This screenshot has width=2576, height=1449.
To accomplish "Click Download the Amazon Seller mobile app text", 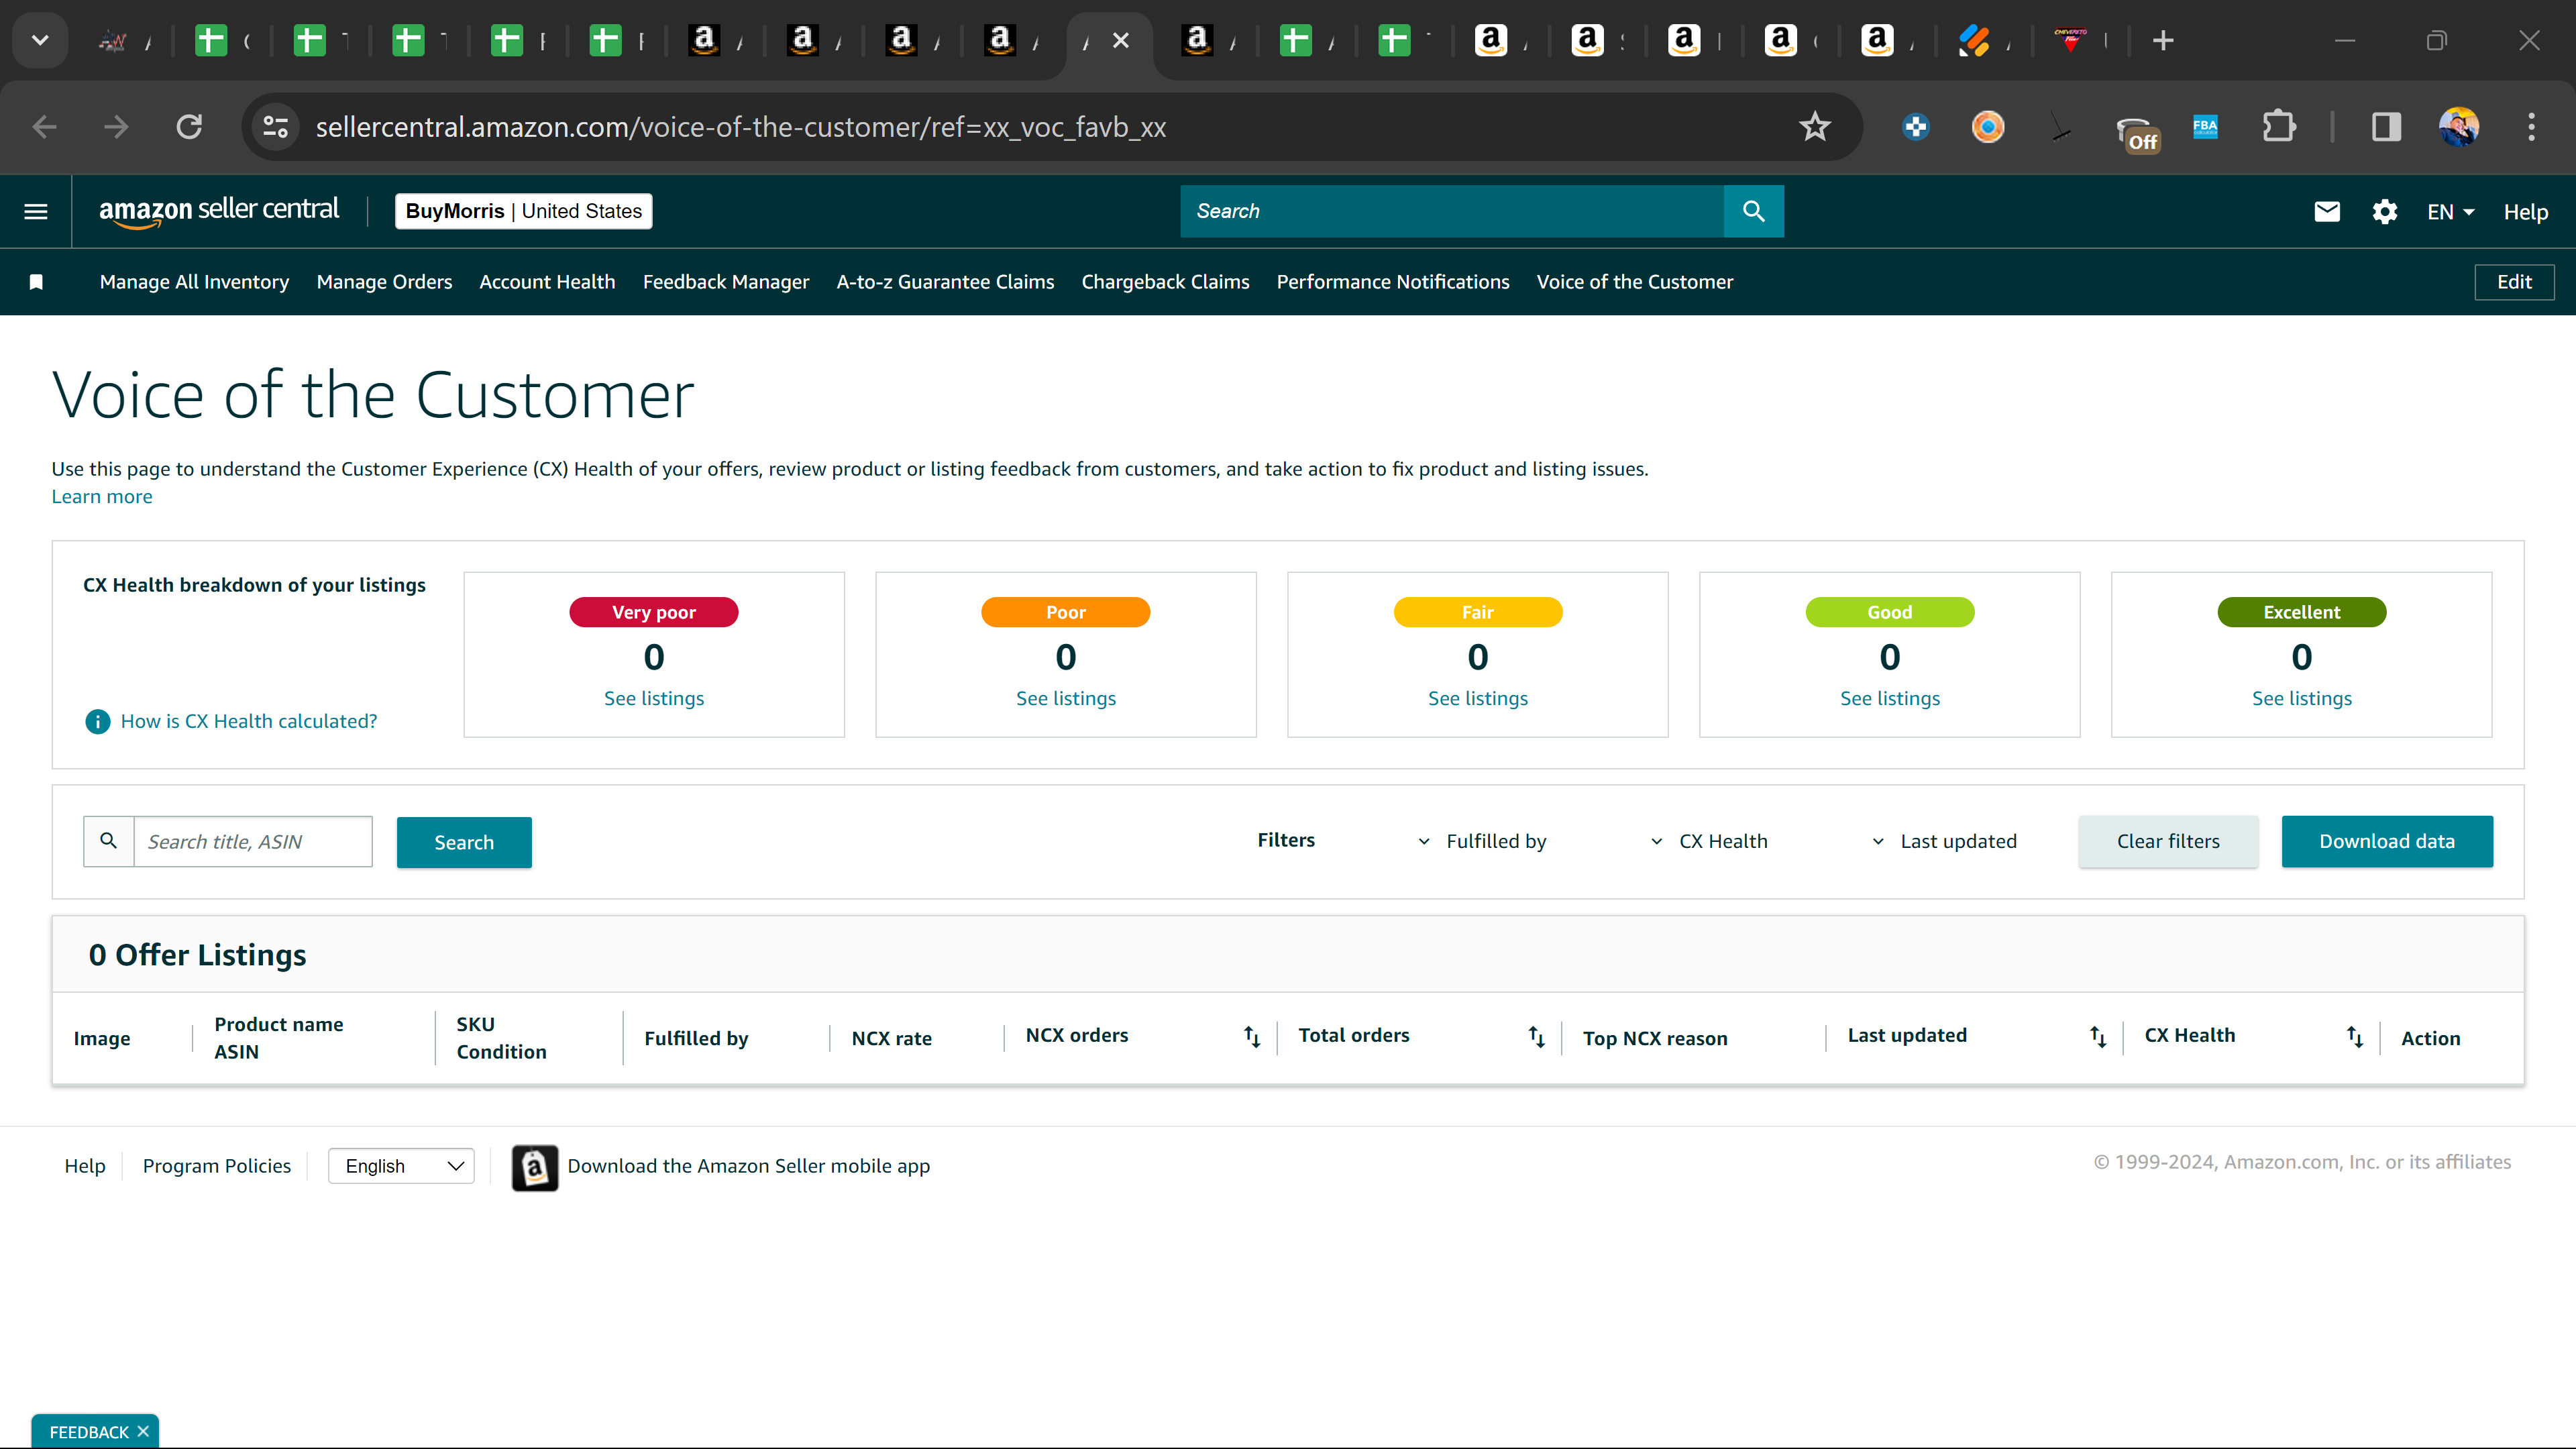I will [x=749, y=1166].
